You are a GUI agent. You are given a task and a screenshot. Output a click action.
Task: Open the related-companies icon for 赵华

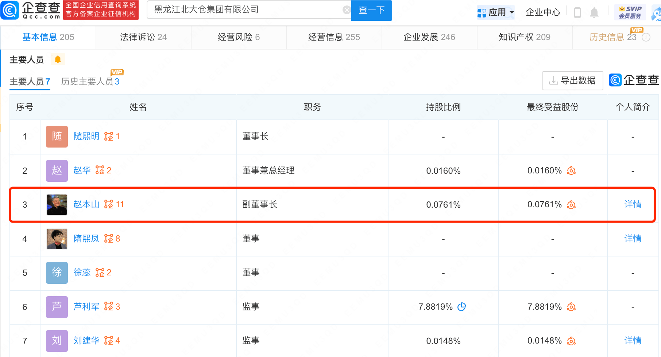100,170
